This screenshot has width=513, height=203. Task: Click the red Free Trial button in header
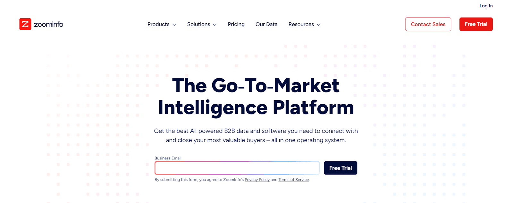tap(476, 24)
